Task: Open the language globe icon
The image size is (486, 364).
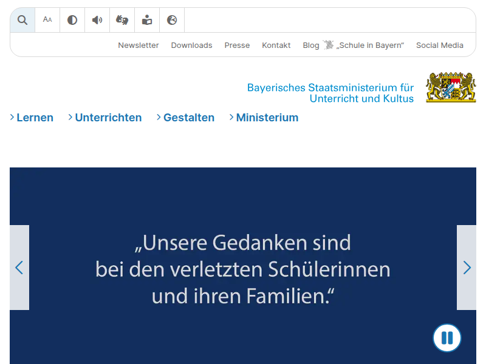Action: click(172, 20)
